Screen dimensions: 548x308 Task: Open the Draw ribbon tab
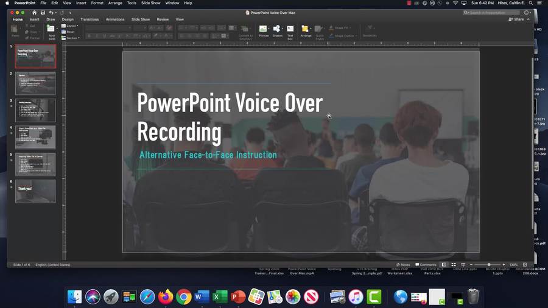(x=51, y=19)
